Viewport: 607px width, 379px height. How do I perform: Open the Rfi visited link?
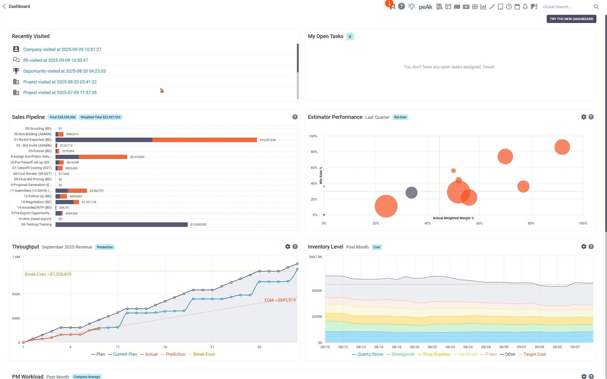56,60
